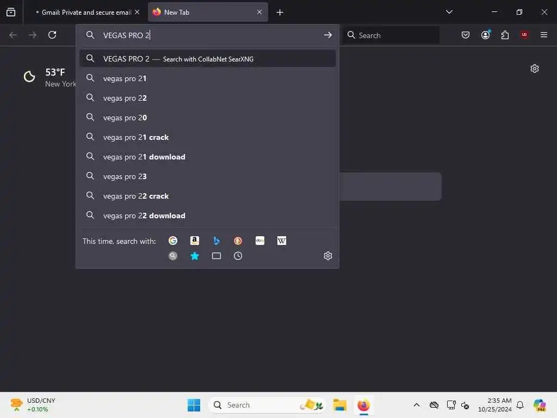Reload the current page
557x418 pixels.
(52, 35)
